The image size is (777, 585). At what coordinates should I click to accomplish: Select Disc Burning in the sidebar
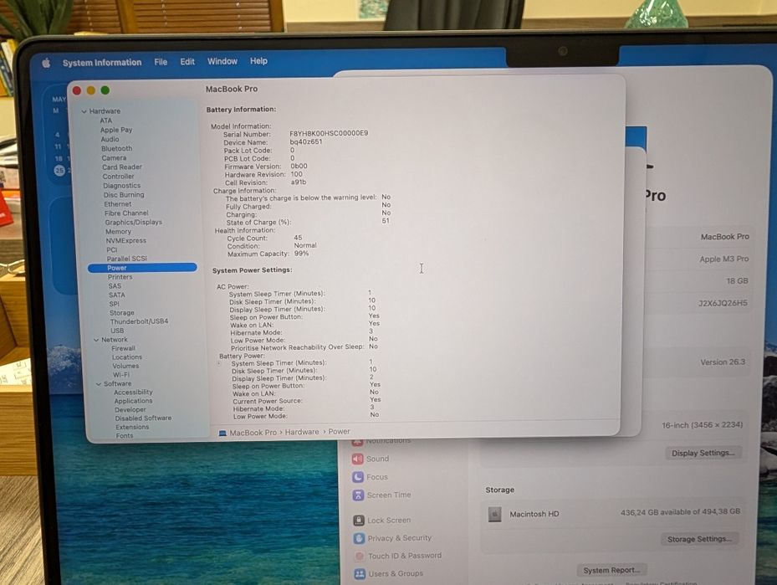[124, 195]
